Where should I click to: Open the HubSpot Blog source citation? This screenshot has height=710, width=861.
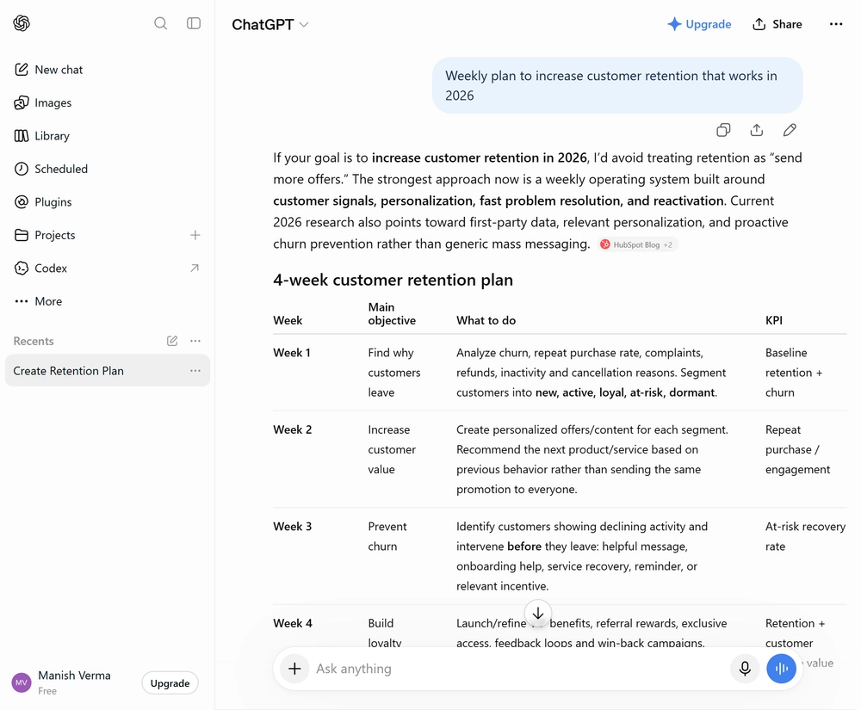638,244
